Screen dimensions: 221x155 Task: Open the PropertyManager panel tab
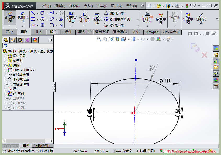pyautogui.click(x=13, y=40)
